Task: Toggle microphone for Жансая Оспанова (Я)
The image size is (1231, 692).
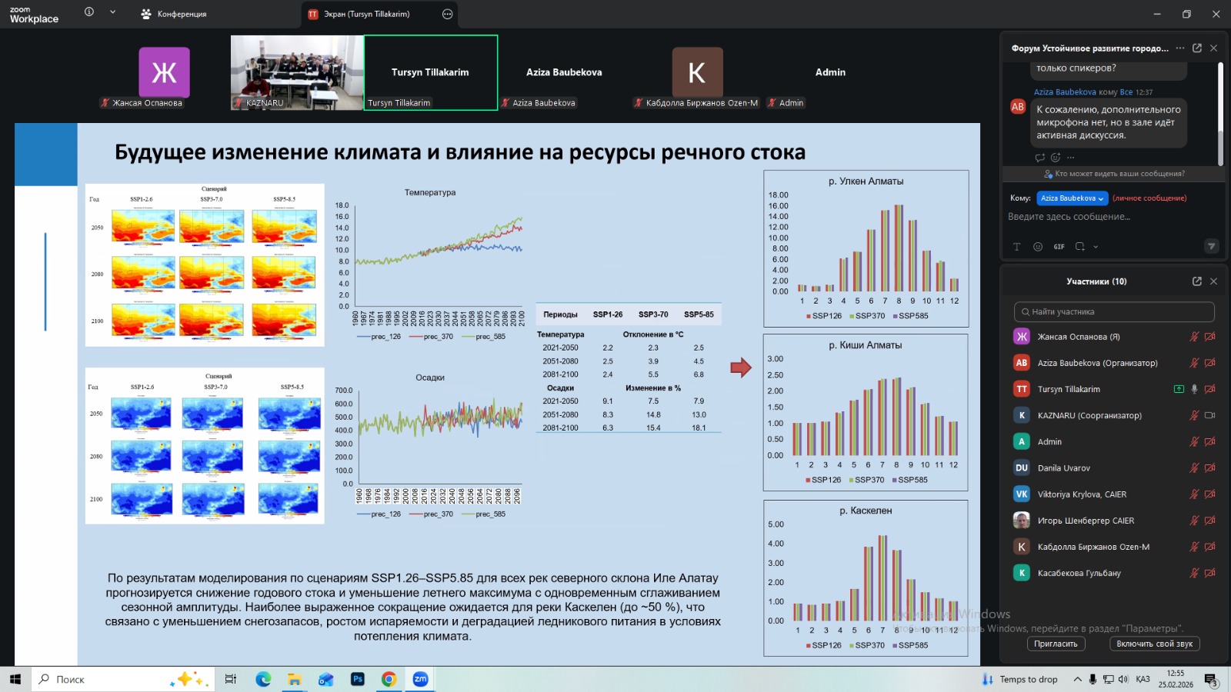Action: click(x=1194, y=337)
